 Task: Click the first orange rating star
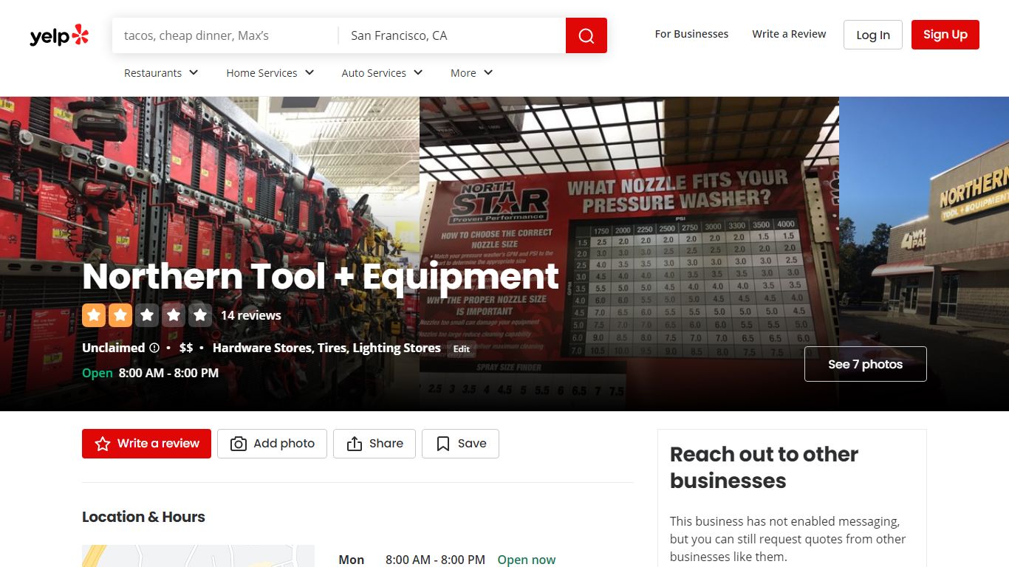point(94,315)
